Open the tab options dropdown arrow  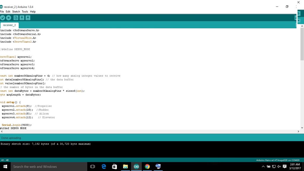[x=299, y=20]
